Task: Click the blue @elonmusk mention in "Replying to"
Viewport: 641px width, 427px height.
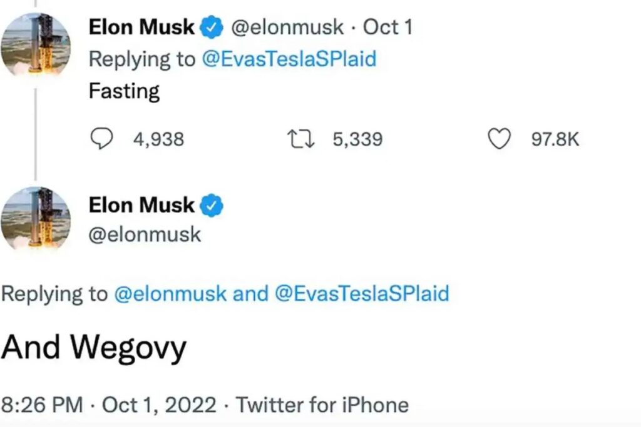Action: pyautogui.click(x=170, y=293)
